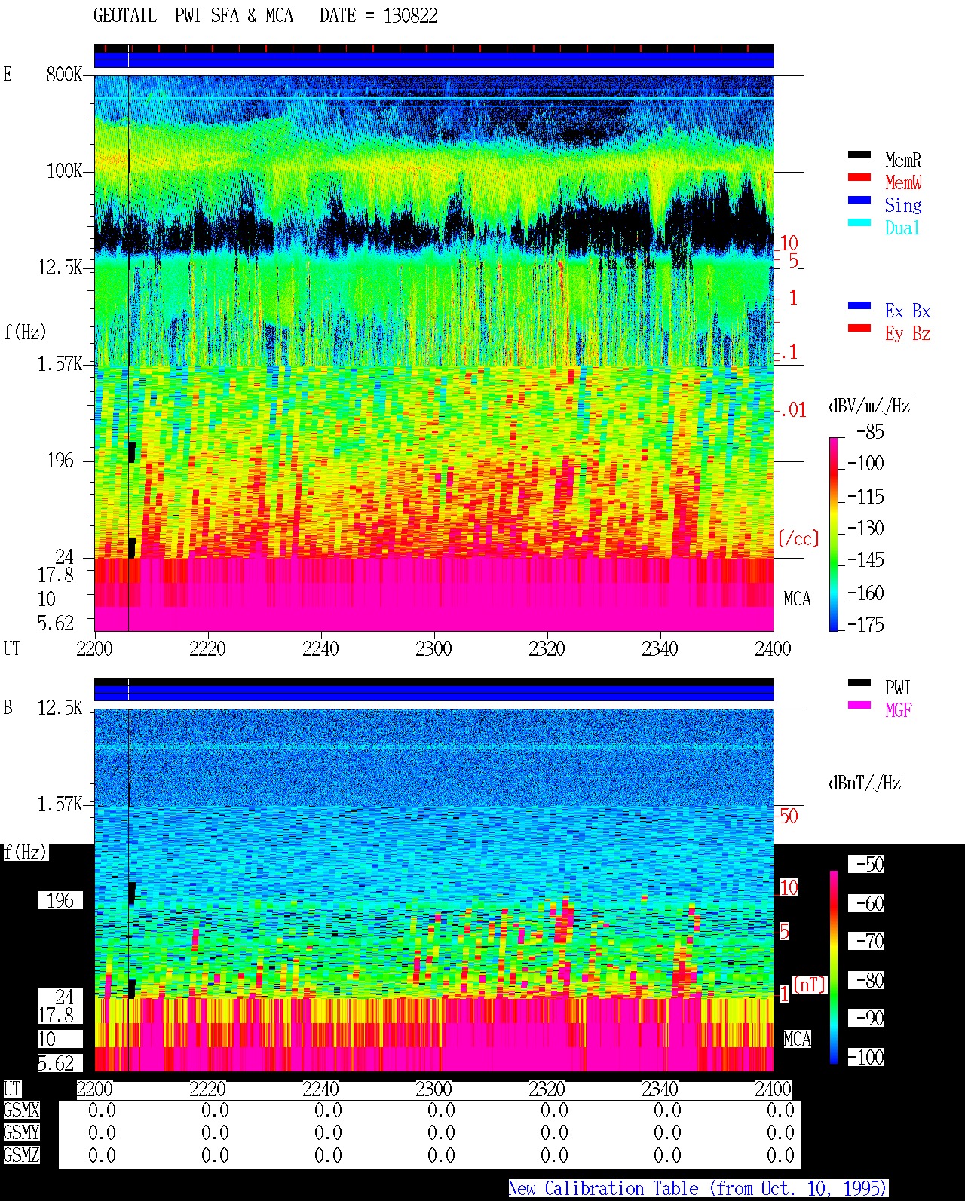Click the 100K frequency label on E axis
The height and width of the screenshot is (1201, 965).
(x=65, y=171)
